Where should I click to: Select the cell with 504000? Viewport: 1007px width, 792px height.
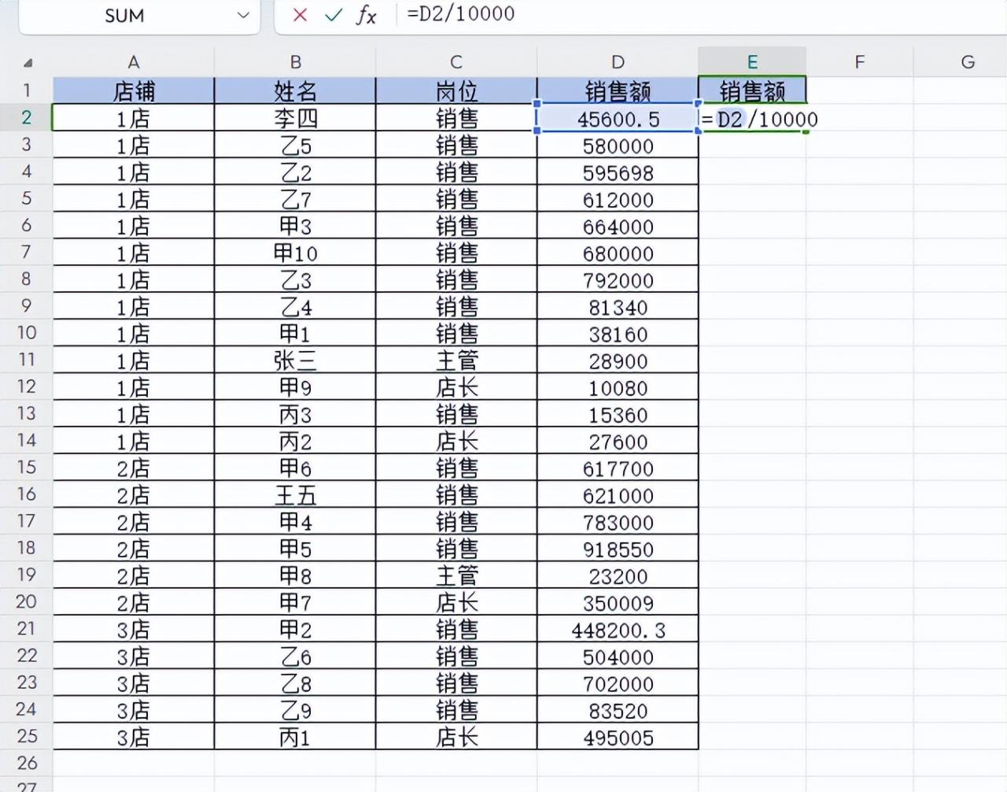[618, 656]
